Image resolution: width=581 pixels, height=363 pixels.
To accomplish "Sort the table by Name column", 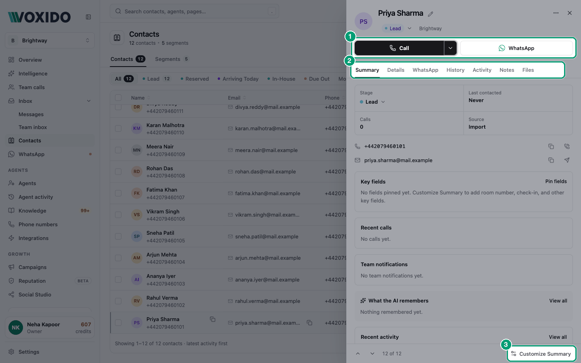I will point(140,98).
